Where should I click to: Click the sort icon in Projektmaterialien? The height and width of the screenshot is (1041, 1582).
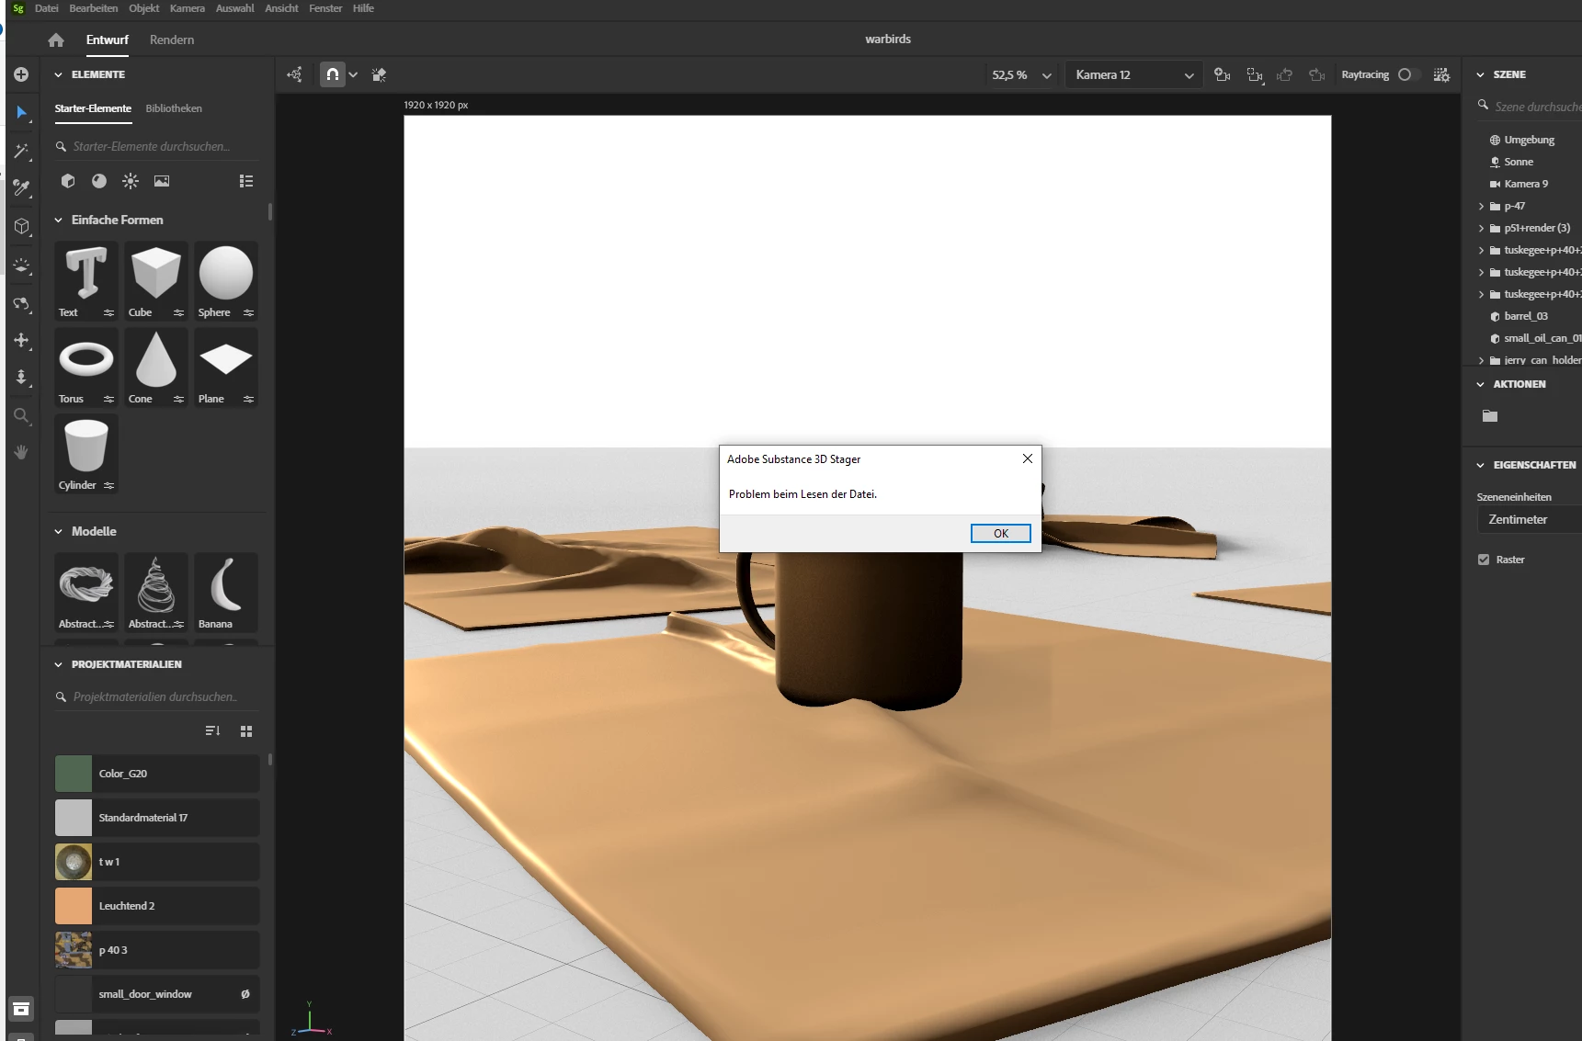coord(212,730)
